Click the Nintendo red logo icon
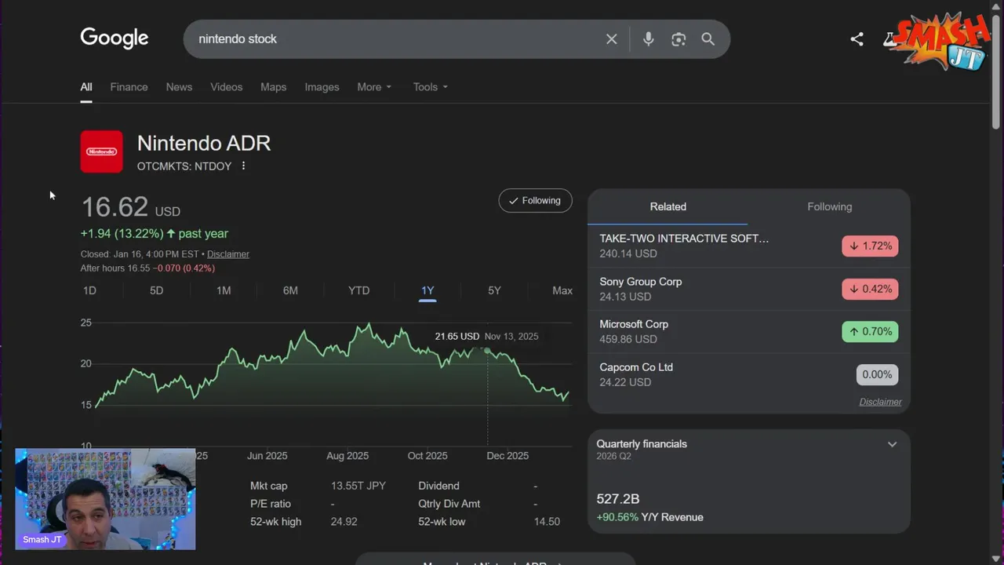This screenshot has width=1004, height=565. point(101,151)
